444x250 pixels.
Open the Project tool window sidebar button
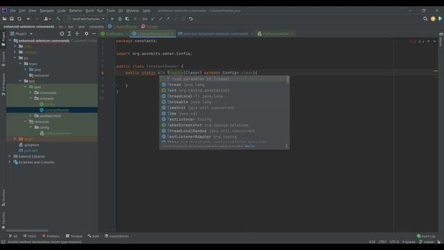click(x=3, y=39)
